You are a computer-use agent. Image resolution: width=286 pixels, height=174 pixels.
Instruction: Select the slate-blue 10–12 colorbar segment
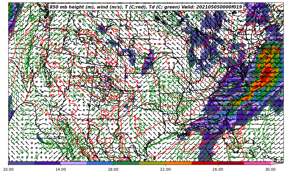click(x=21, y=163)
